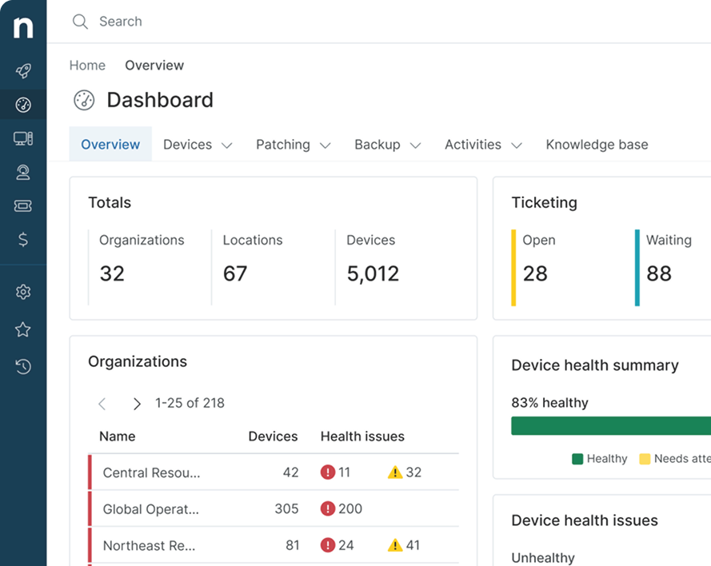This screenshot has height=566, width=711.
Task: Select the Overview tab
Action: click(110, 145)
